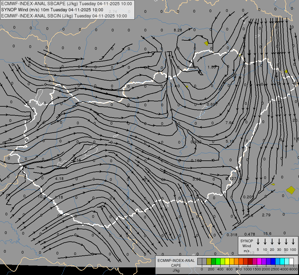Select the dark red swatch right of 1000
The image size is (299, 275).
click(x=250, y=261)
